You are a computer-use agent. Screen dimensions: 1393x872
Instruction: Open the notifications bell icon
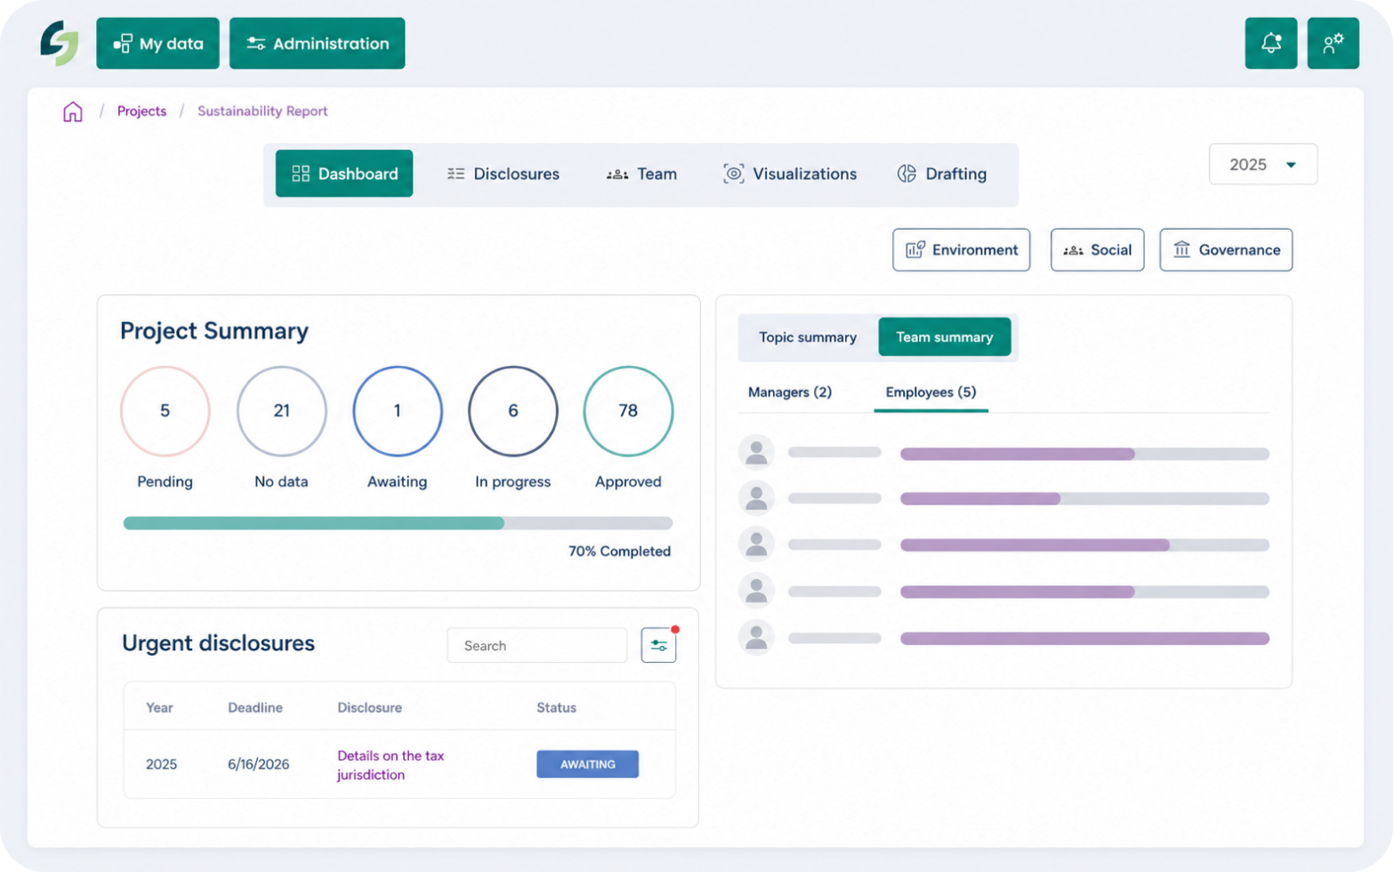(x=1270, y=43)
